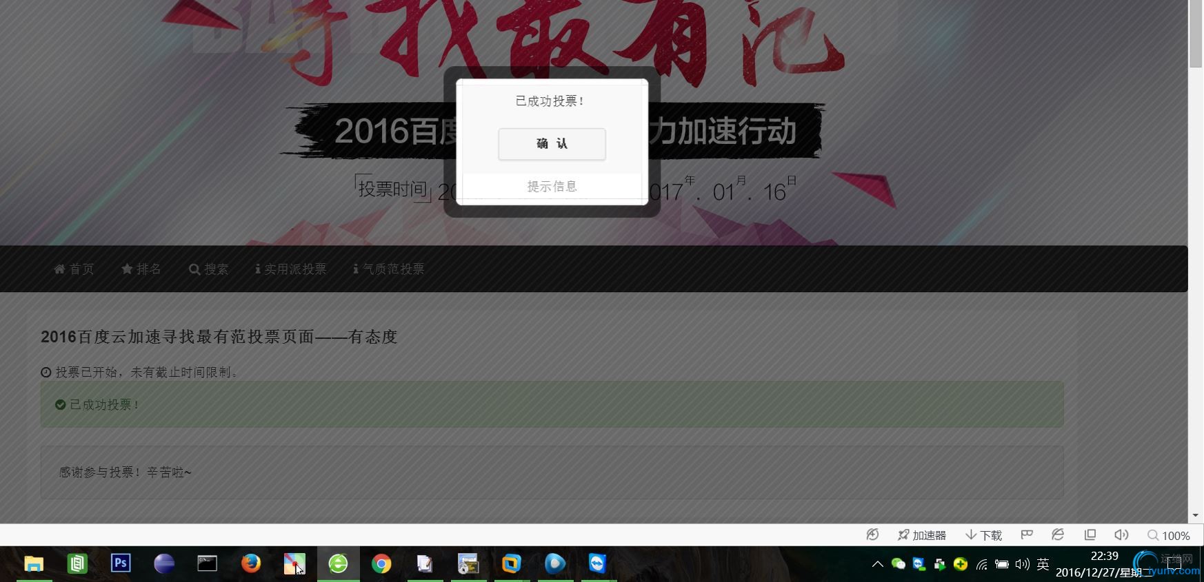Click the 感谢参与投票 thank-you message
Image resolution: width=1204 pixels, height=582 pixels.
pyautogui.click(x=126, y=472)
